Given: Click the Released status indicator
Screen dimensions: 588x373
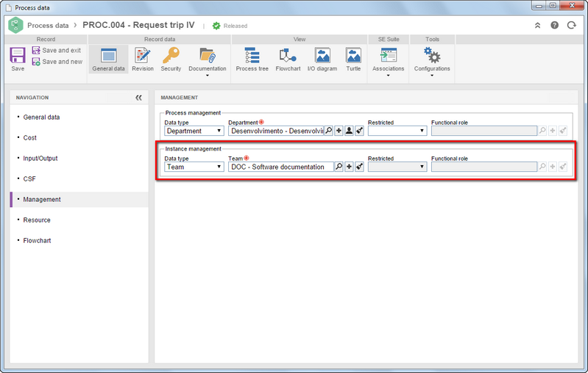Looking at the screenshot, I should pyautogui.click(x=230, y=26).
